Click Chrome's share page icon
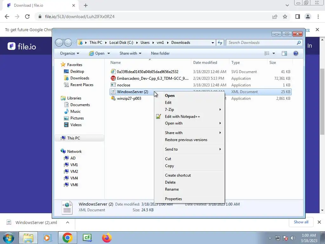This screenshot has width=325, height=244. coord(275,17)
